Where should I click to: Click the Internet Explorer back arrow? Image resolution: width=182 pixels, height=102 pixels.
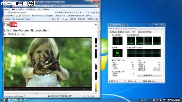click(5, 6)
